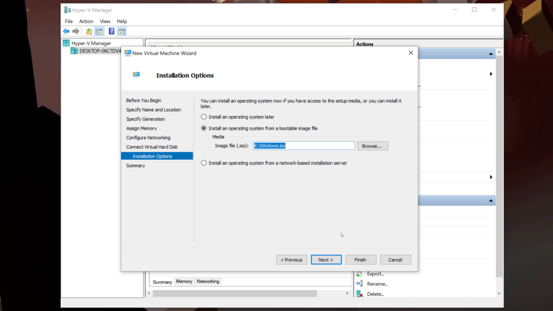Viewport: 553px width, 311px height.
Task: Collapse the top Actions section arrow
Action: pyautogui.click(x=490, y=54)
